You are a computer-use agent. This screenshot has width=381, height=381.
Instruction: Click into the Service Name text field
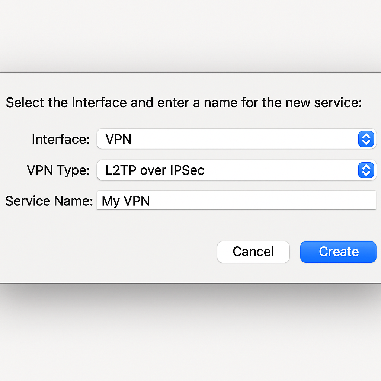pos(236,201)
